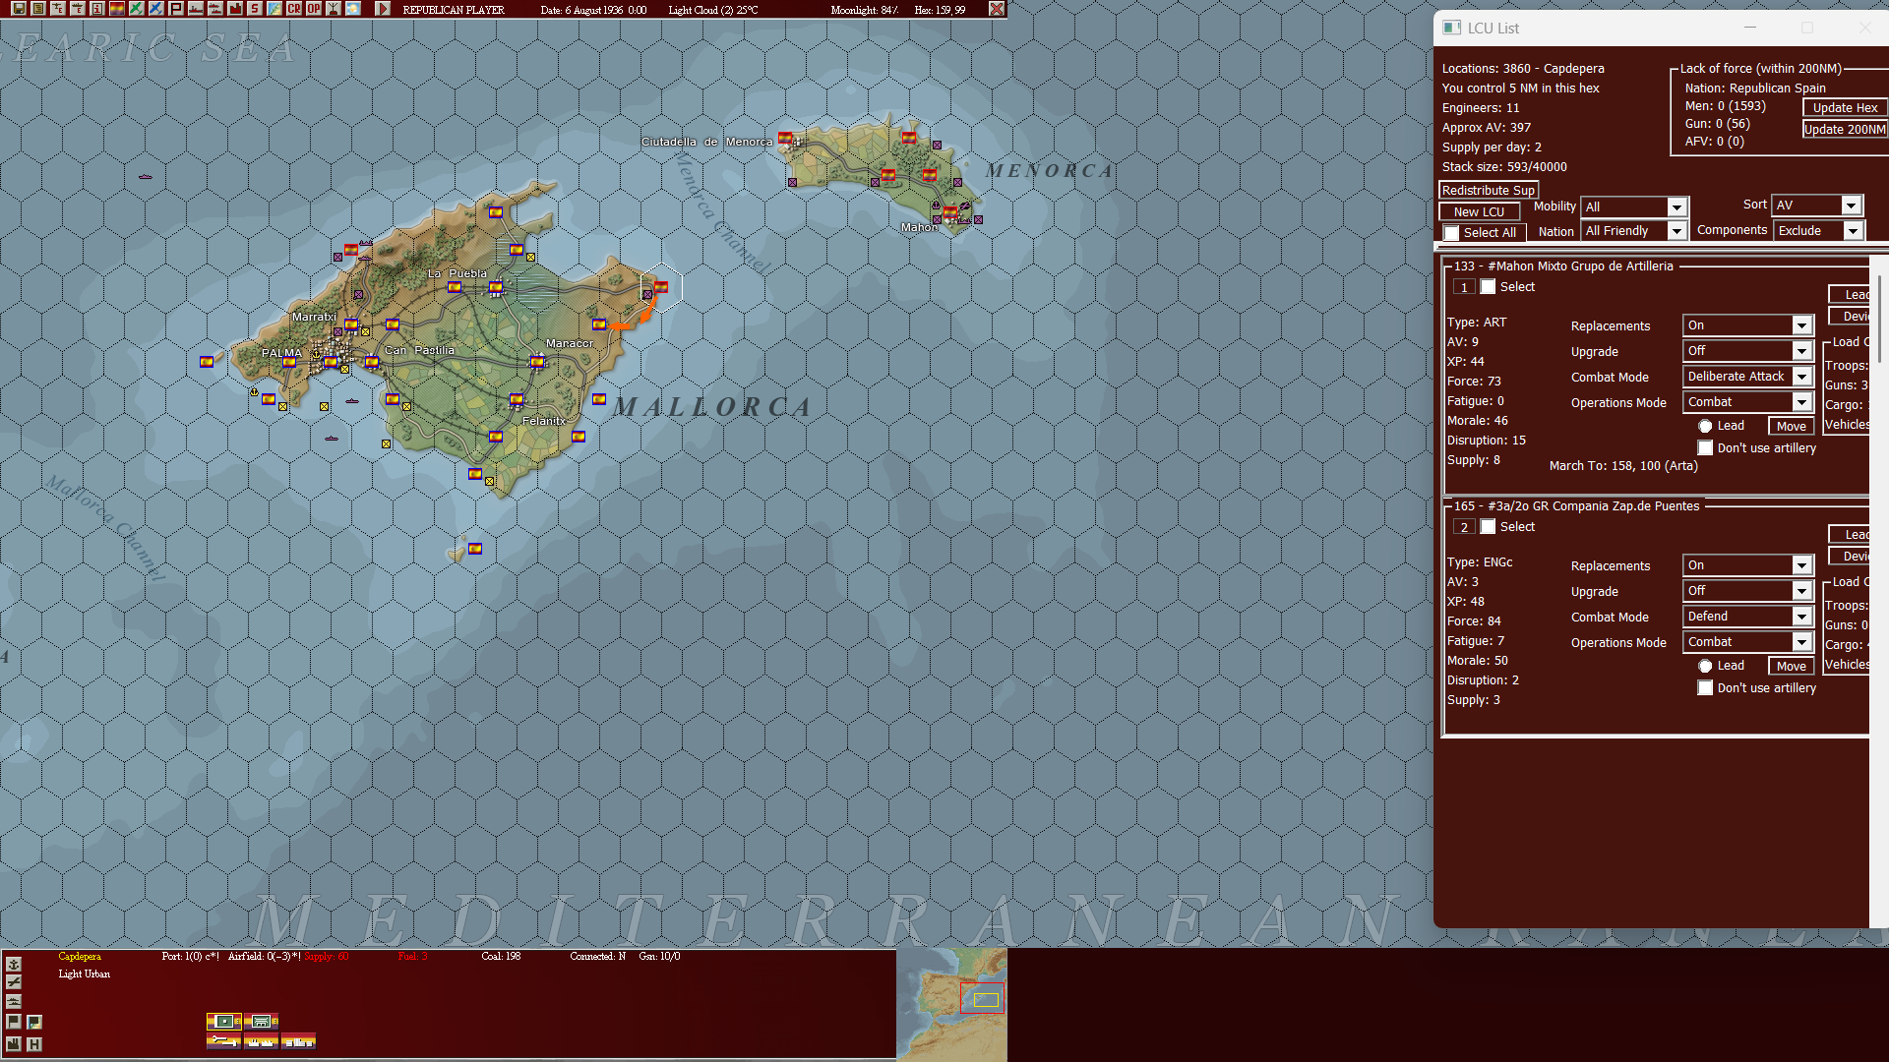The image size is (1889, 1062).
Task: Click the signal tower icon on the top toolbar
Action: [331, 9]
